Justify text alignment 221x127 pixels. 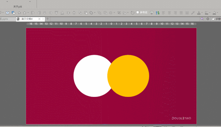click(x=181, y=13)
